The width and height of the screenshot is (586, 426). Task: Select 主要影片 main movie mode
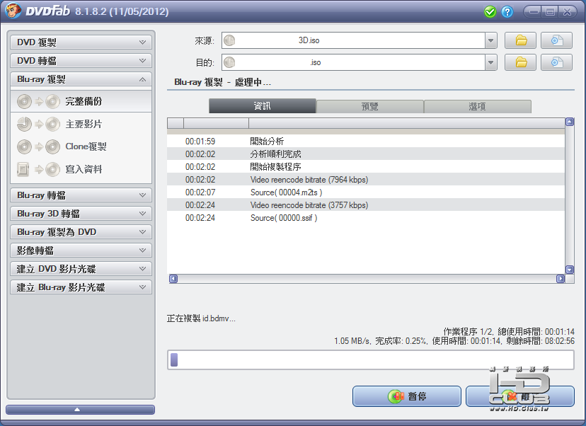point(81,124)
